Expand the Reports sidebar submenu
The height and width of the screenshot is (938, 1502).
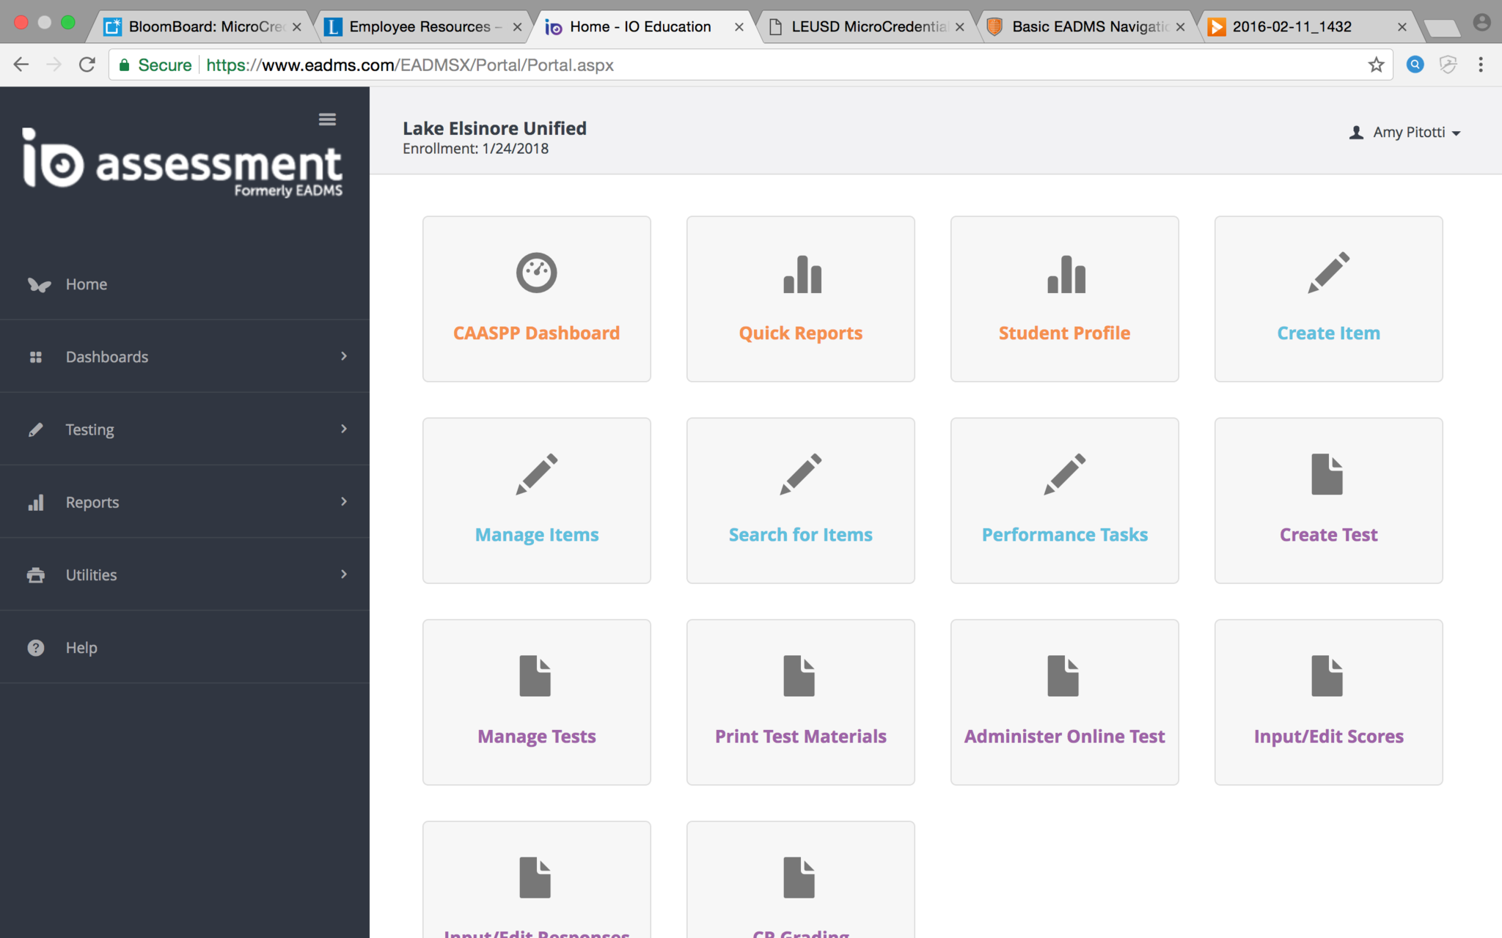(92, 502)
